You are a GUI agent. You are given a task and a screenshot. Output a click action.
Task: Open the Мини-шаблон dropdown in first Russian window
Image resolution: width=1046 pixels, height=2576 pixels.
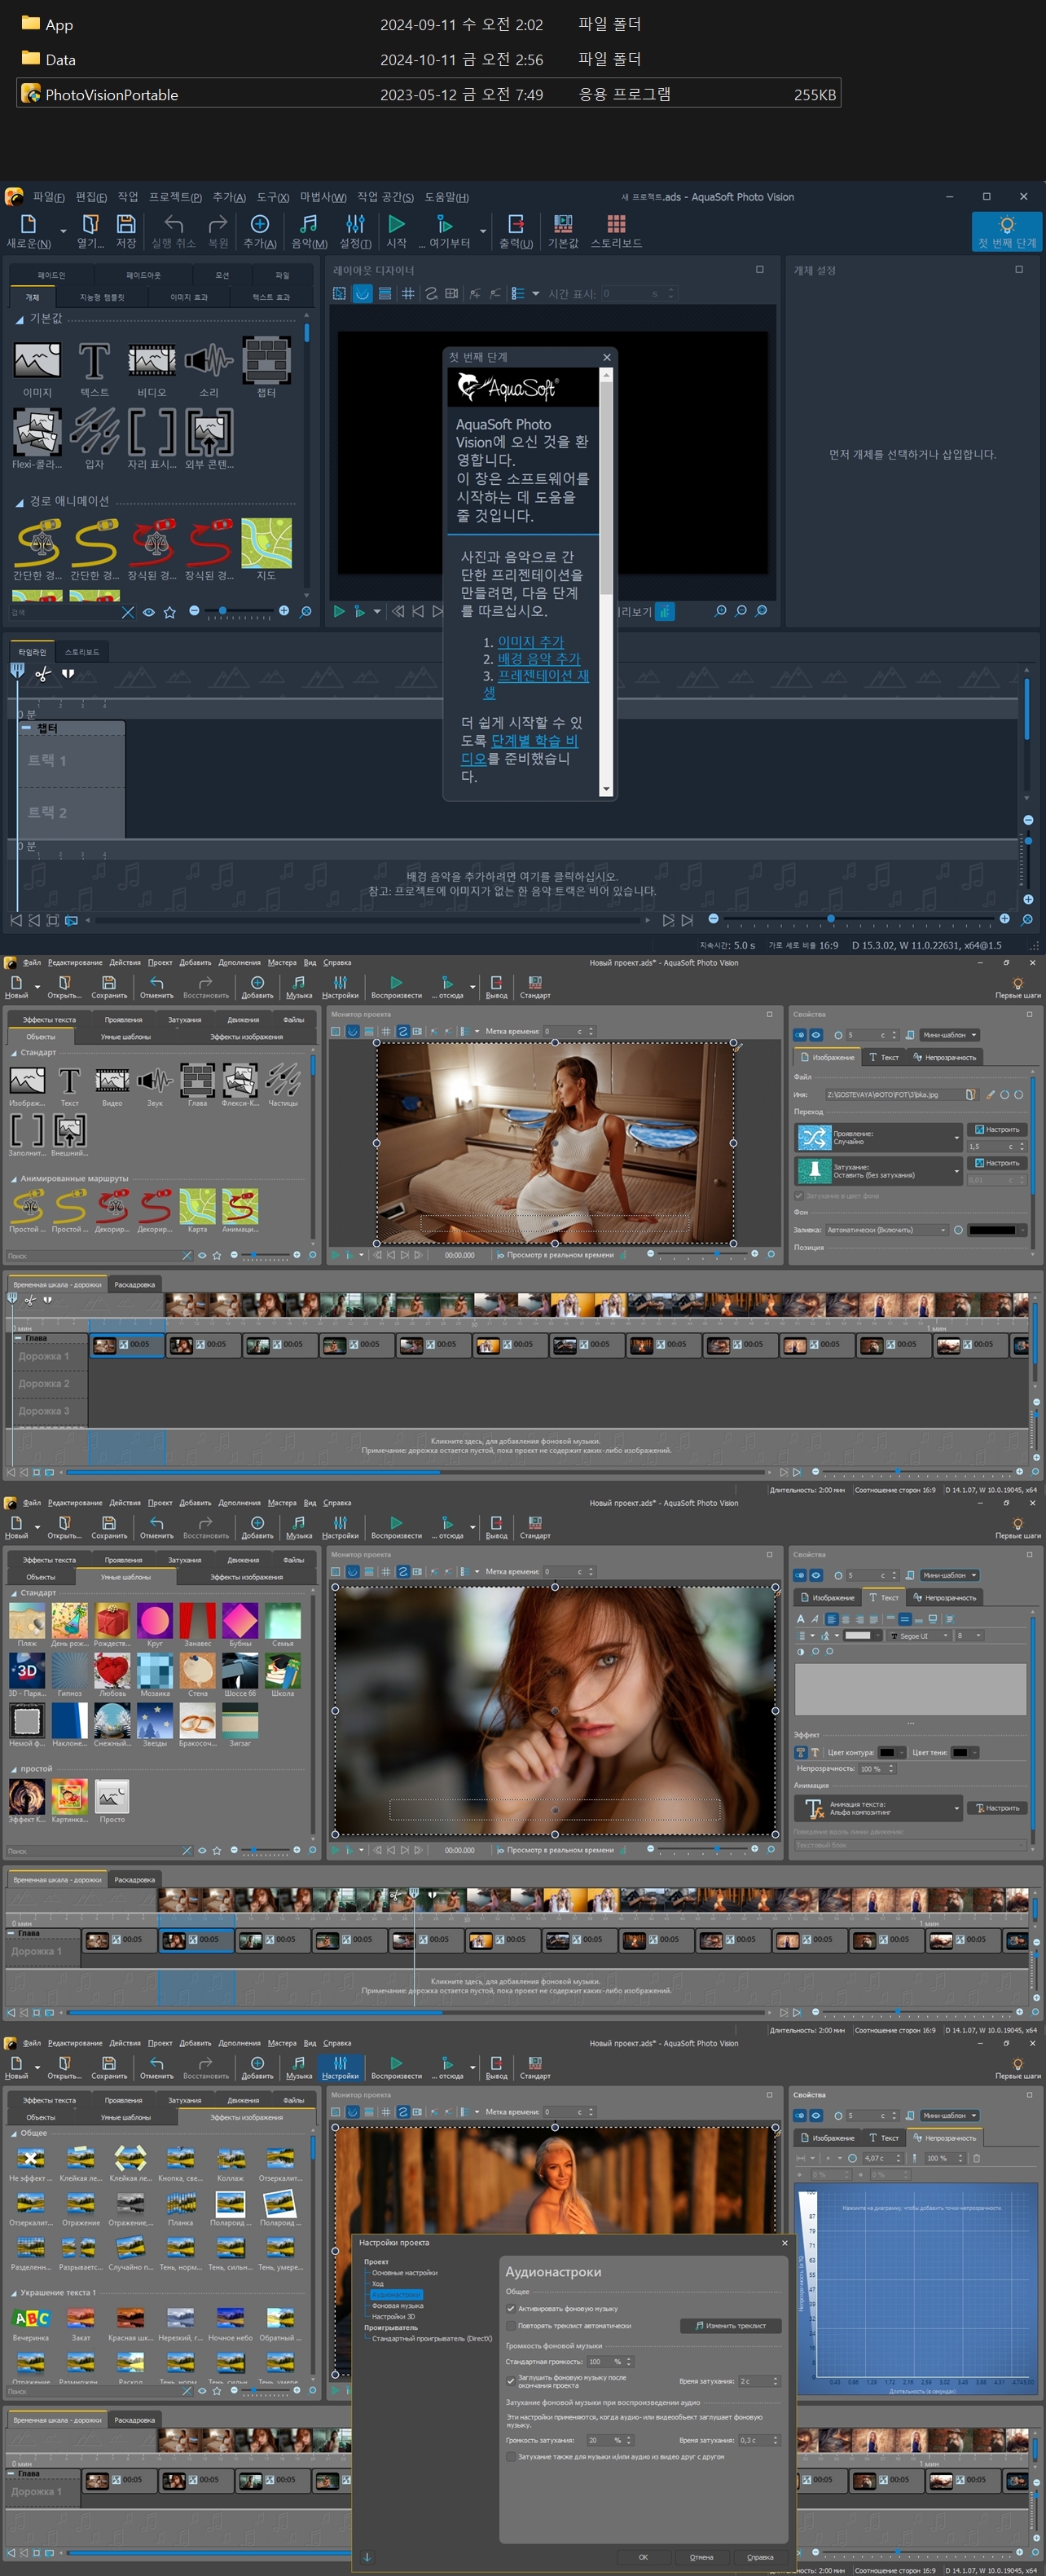pos(950,1035)
